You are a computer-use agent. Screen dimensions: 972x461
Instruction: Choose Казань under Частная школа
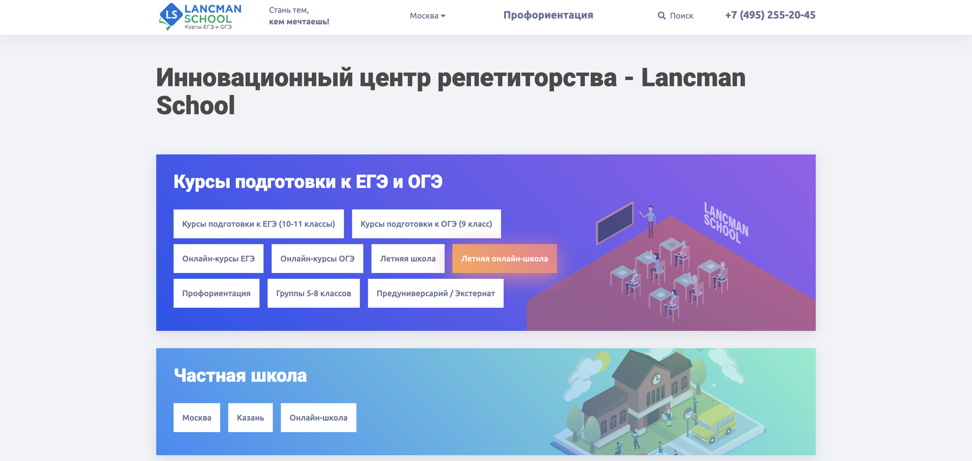click(251, 417)
